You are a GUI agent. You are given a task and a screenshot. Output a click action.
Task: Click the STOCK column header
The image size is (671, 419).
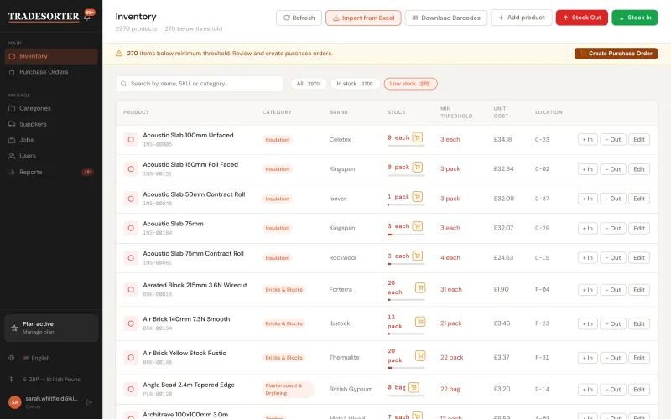397,112
